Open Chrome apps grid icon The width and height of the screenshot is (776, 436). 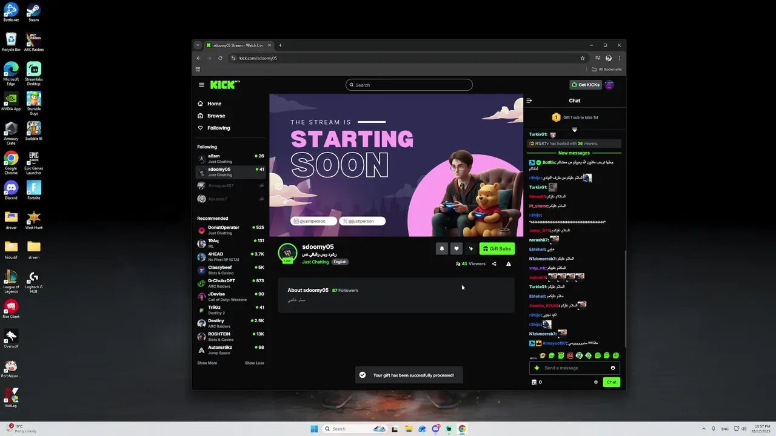198,70
